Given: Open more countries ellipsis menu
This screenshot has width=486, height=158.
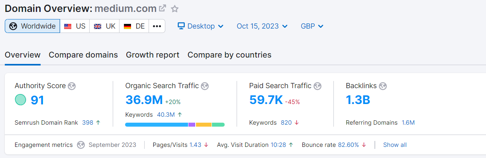Looking at the screenshot, I should pos(157,26).
